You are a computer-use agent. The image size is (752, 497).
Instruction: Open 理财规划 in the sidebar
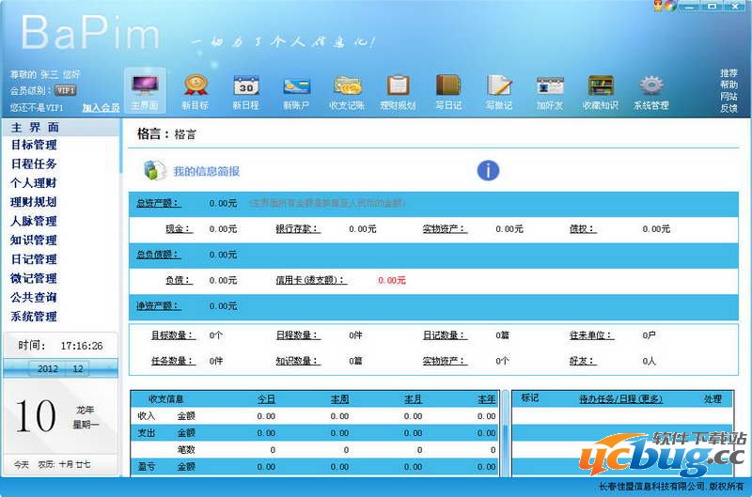pos(34,202)
